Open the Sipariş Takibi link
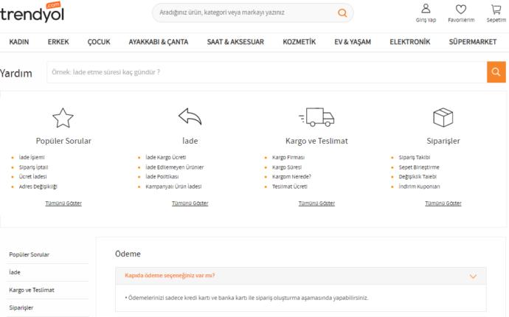Screen dimensions: 509x317 [415, 157]
